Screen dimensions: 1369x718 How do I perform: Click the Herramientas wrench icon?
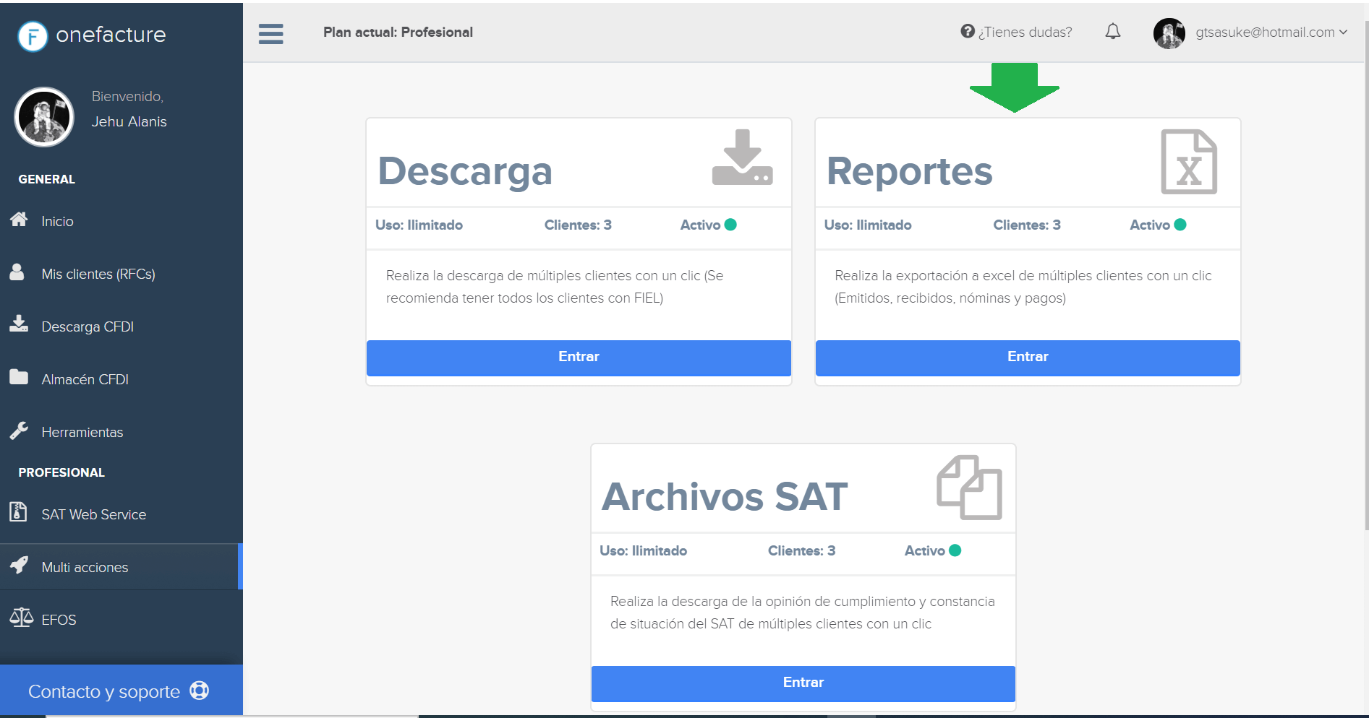[x=18, y=431]
